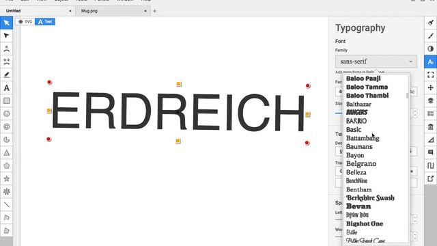Add a new document tab
This screenshot has width=437, height=246.
155,11
